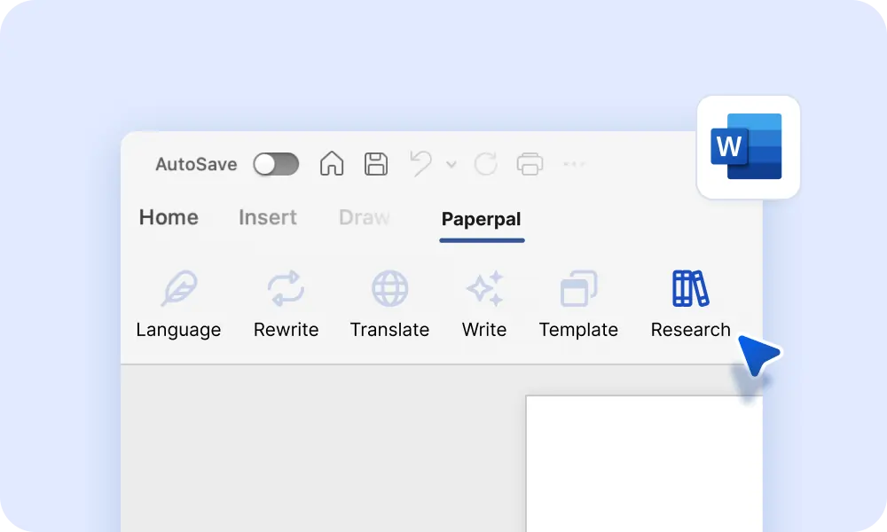Click the Undo arrow icon
Image resolution: width=887 pixels, height=532 pixels.
(x=419, y=164)
